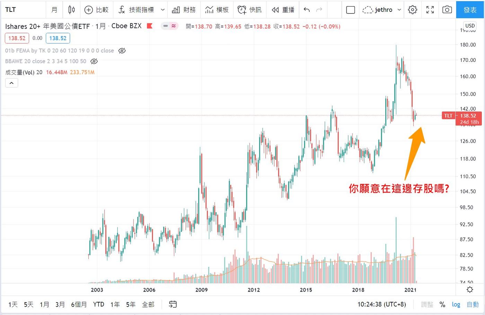Open chart settings gear
Screen dimensions: 485x315
pos(413,10)
